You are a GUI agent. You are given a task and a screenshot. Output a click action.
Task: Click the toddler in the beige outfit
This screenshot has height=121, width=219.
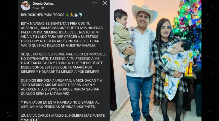pyautogui.click(x=124, y=39)
